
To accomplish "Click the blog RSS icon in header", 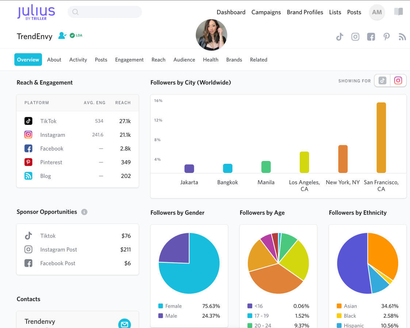I will [402, 36].
